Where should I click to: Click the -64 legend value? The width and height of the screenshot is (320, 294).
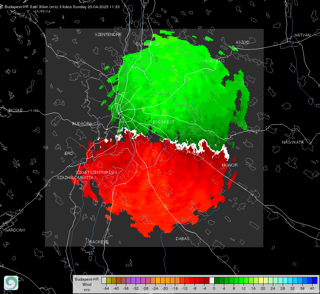(106, 288)
